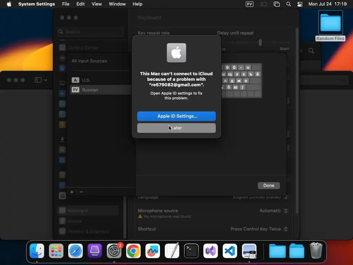The image size is (353, 265).
Task: Open the Apple menu
Action: point(9,4)
